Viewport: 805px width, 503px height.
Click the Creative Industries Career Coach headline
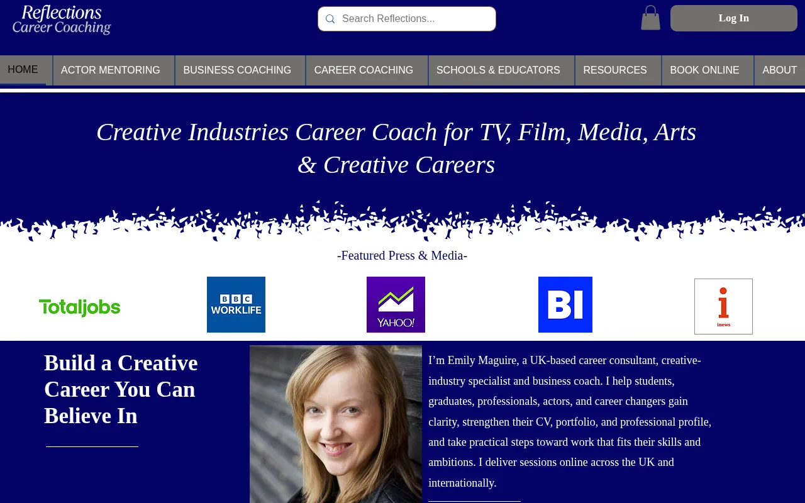[x=396, y=148]
